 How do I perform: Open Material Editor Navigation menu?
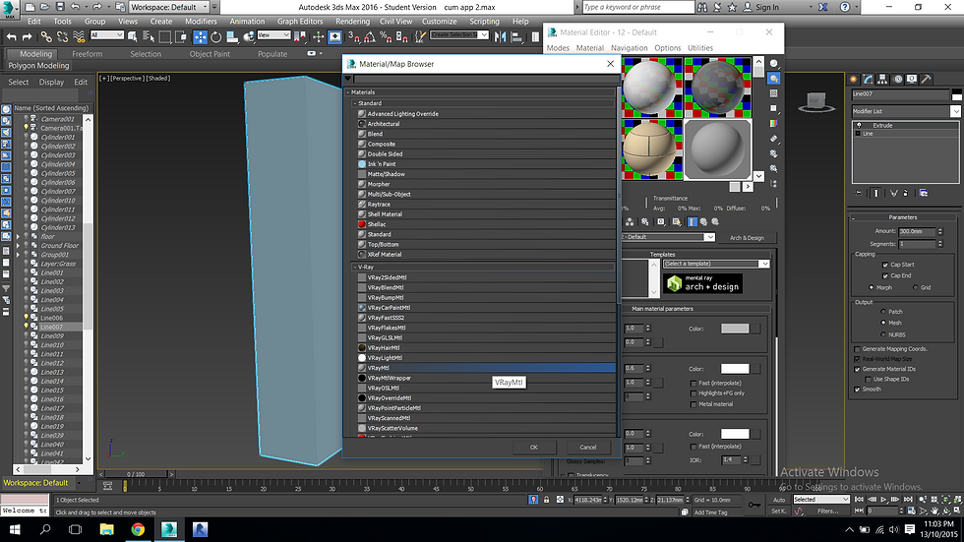(629, 48)
